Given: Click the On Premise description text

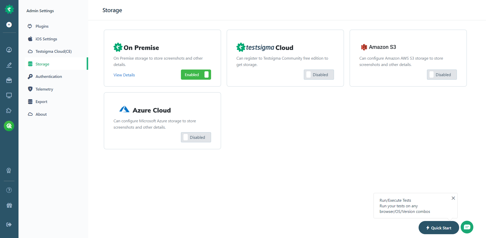Looking at the screenshot, I should pos(158,61).
